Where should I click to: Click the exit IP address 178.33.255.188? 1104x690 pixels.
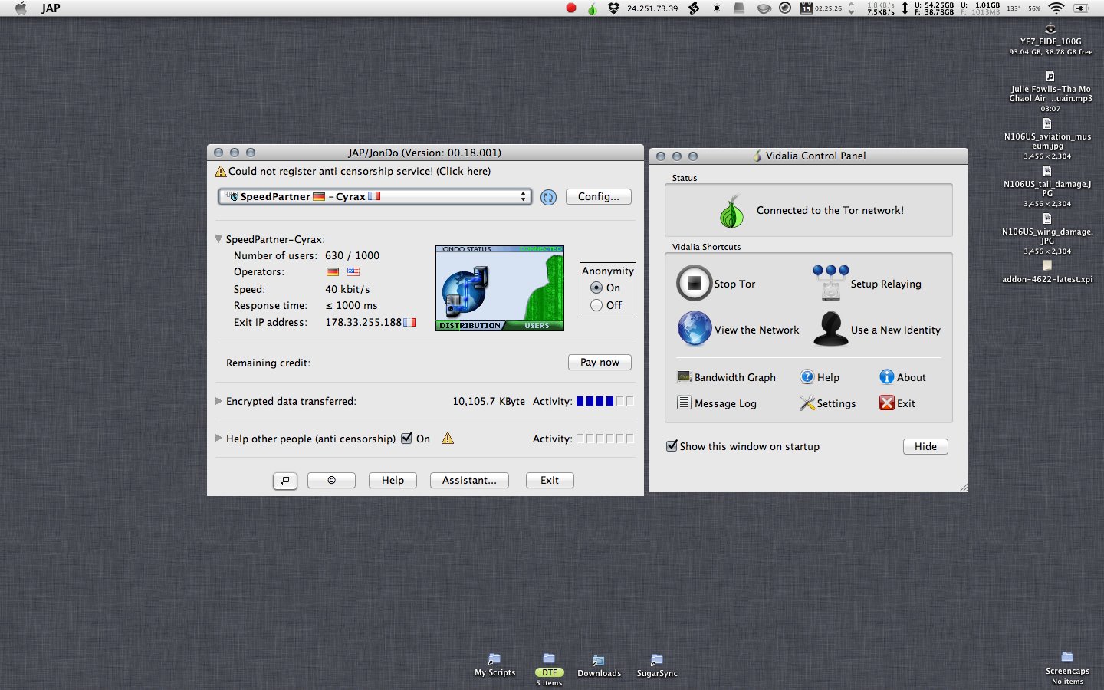click(x=363, y=323)
